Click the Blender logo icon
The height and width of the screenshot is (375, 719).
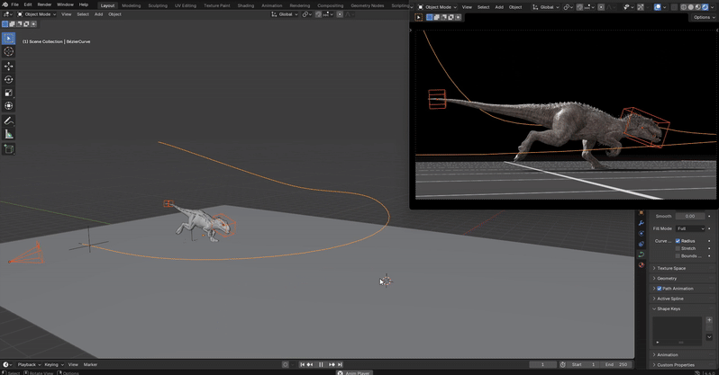(5, 4)
